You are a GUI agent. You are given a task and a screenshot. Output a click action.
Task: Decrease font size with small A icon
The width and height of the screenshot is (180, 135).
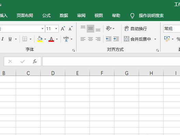coord(70,28)
